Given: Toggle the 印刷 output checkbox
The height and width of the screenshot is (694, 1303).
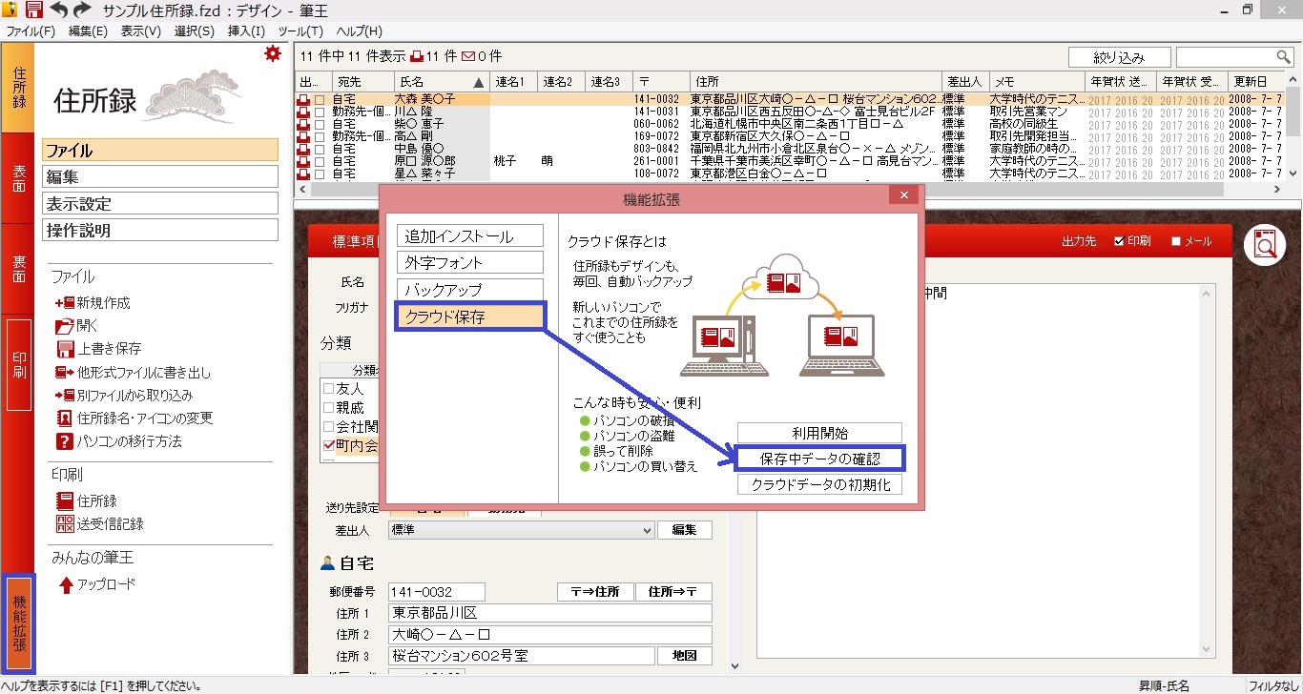Looking at the screenshot, I should pyautogui.click(x=1119, y=241).
